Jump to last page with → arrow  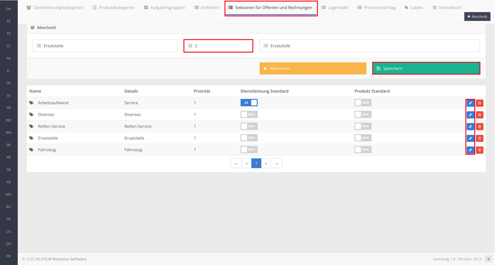(x=276, y=163)
